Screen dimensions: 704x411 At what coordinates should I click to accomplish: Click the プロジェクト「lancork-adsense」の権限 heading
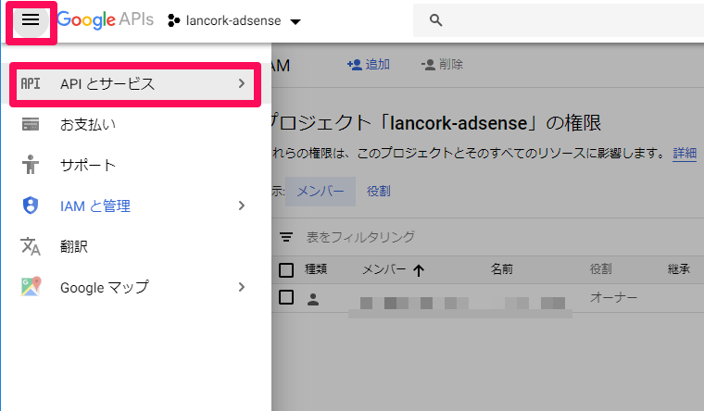point(436,123)
